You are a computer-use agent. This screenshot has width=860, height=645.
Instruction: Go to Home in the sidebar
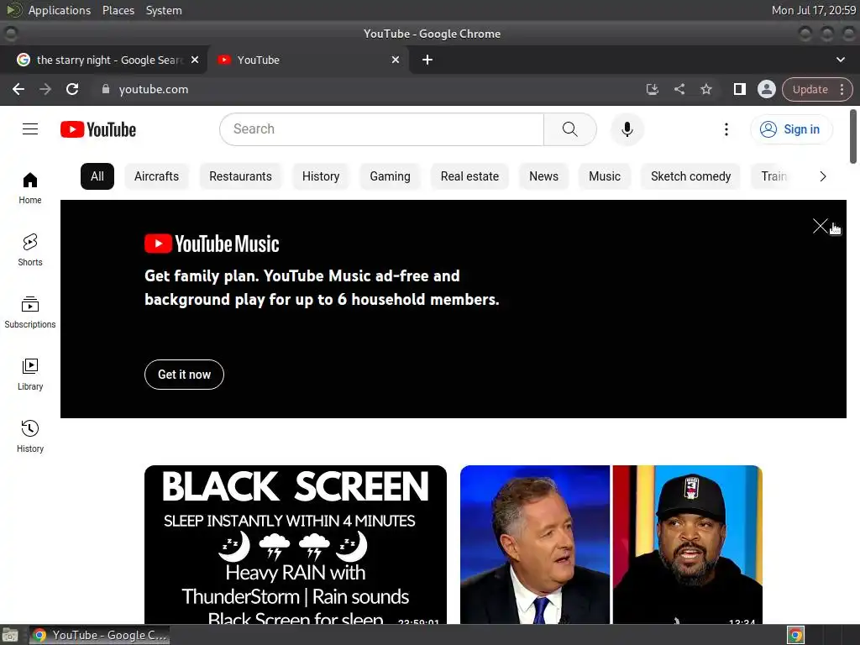point(30,188)
